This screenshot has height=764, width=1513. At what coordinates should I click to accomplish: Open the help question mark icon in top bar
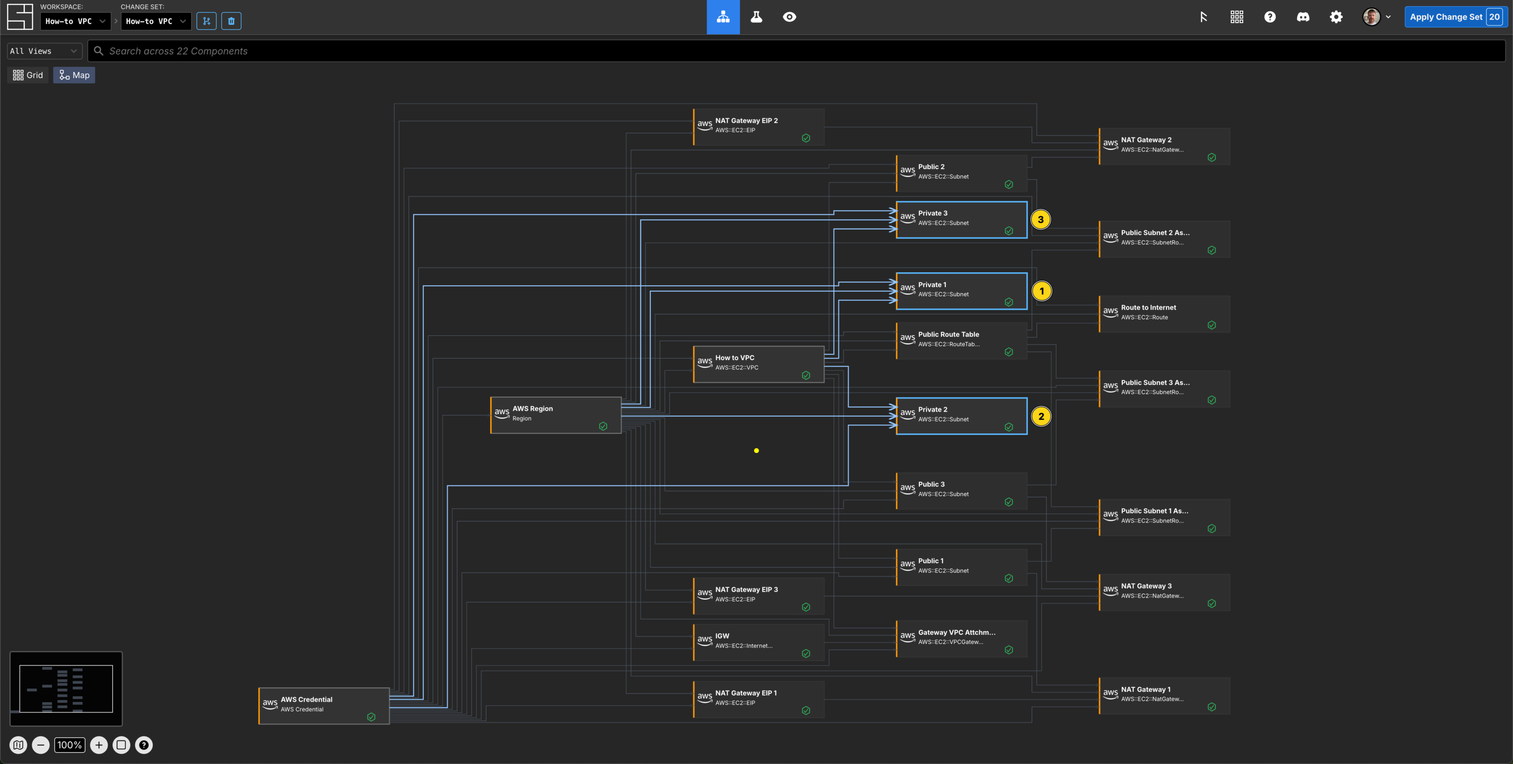point(1270,17)
